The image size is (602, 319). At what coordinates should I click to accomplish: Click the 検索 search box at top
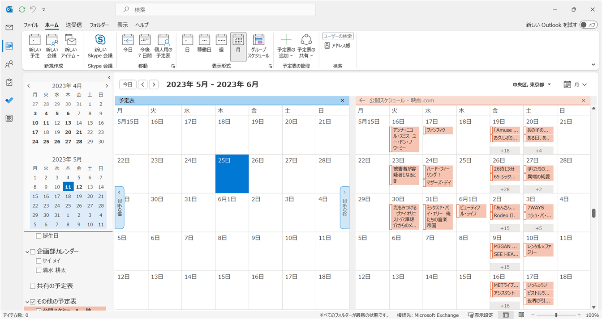click(x=215, y=9)
